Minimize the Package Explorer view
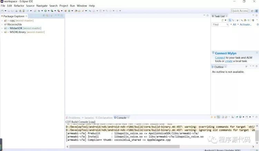 (58, 15)
